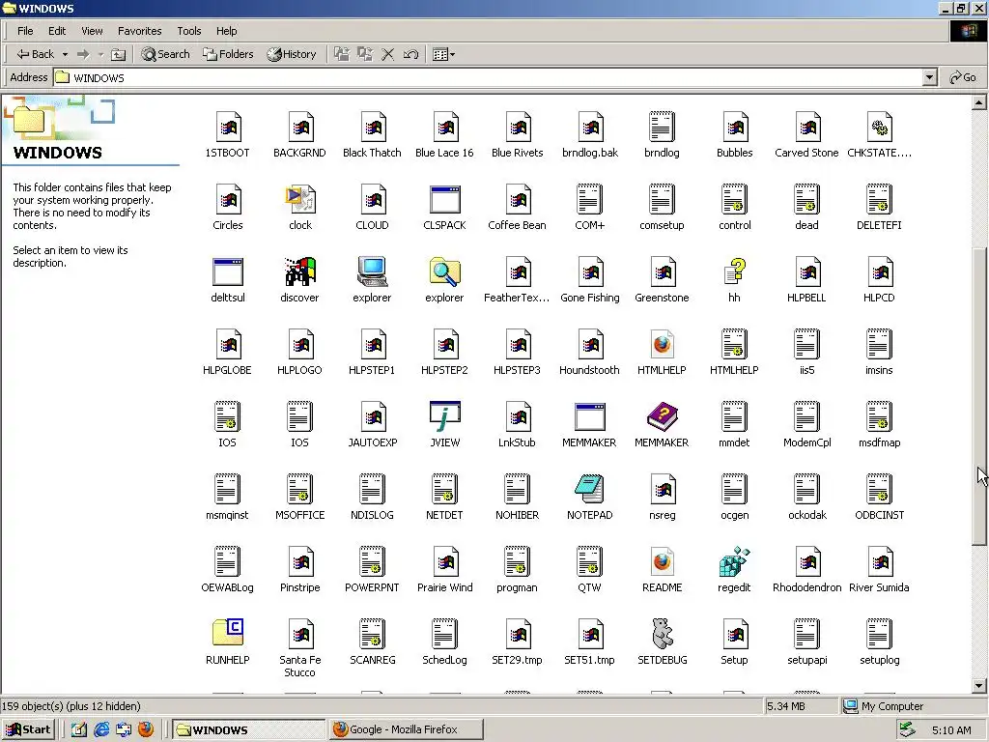Click the Move To toolbar icon
The image size is (989, 742).
(342, 54)
